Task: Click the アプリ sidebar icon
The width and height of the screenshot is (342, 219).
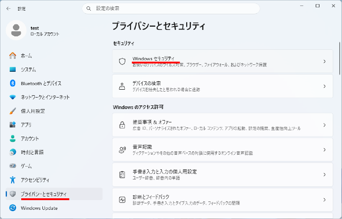Action: pyautogui.click(x=12, y=125)
